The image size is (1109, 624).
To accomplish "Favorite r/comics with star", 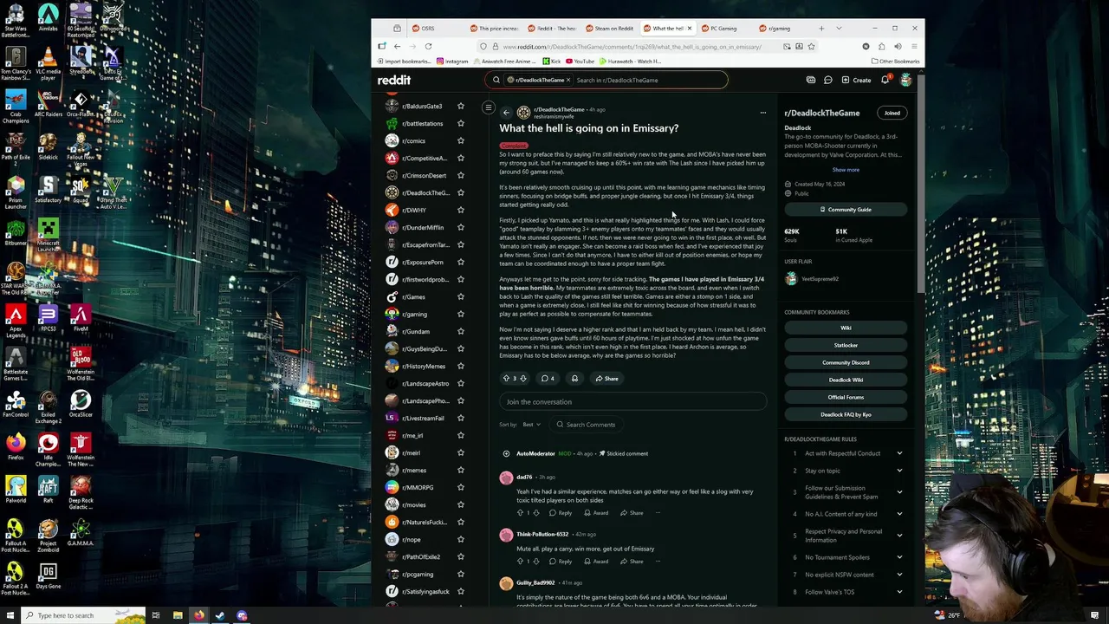I will pos(461,140).
